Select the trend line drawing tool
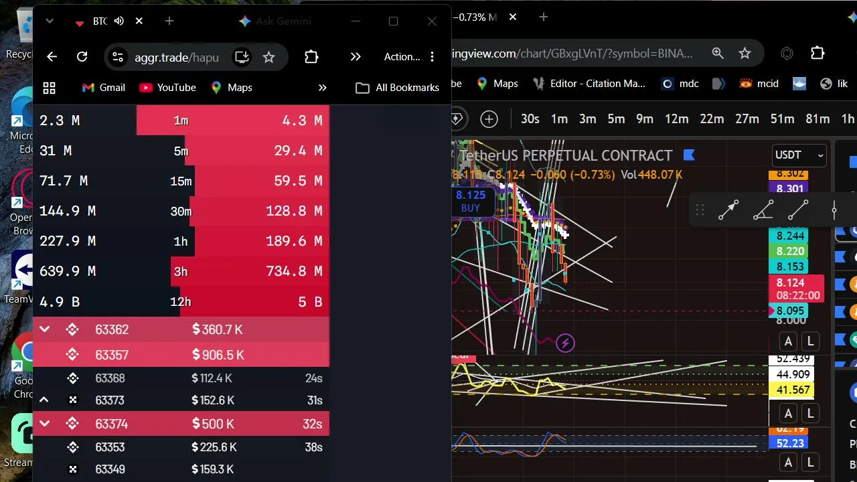This screenshot has height=482, width=857. [798, 210]
